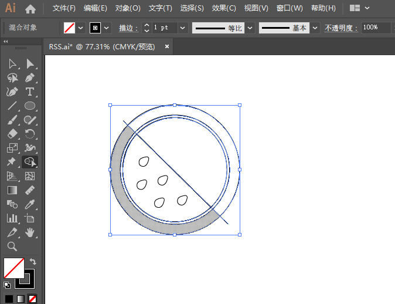Reset to default fill and stroke

tap(7, 285)
